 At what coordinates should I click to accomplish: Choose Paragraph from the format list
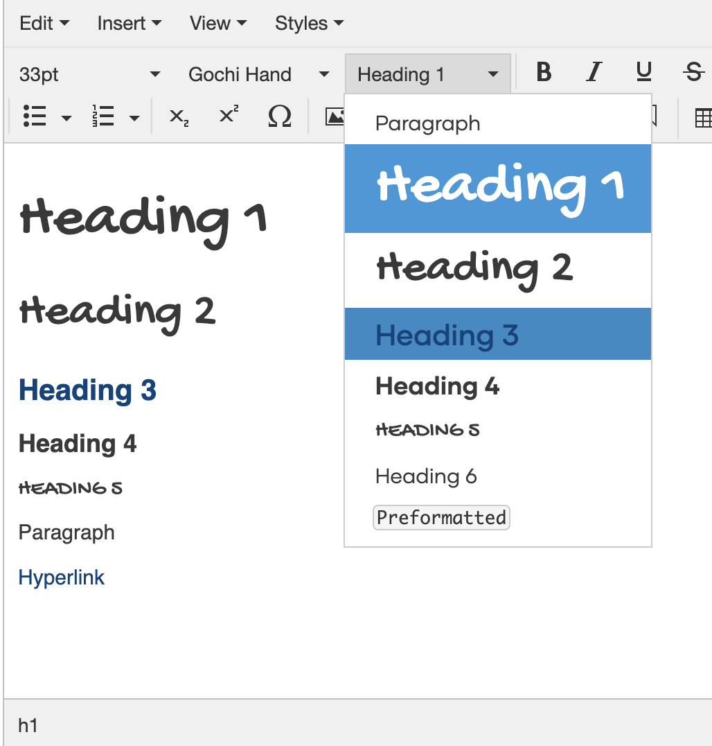click(x=498, y=123)
